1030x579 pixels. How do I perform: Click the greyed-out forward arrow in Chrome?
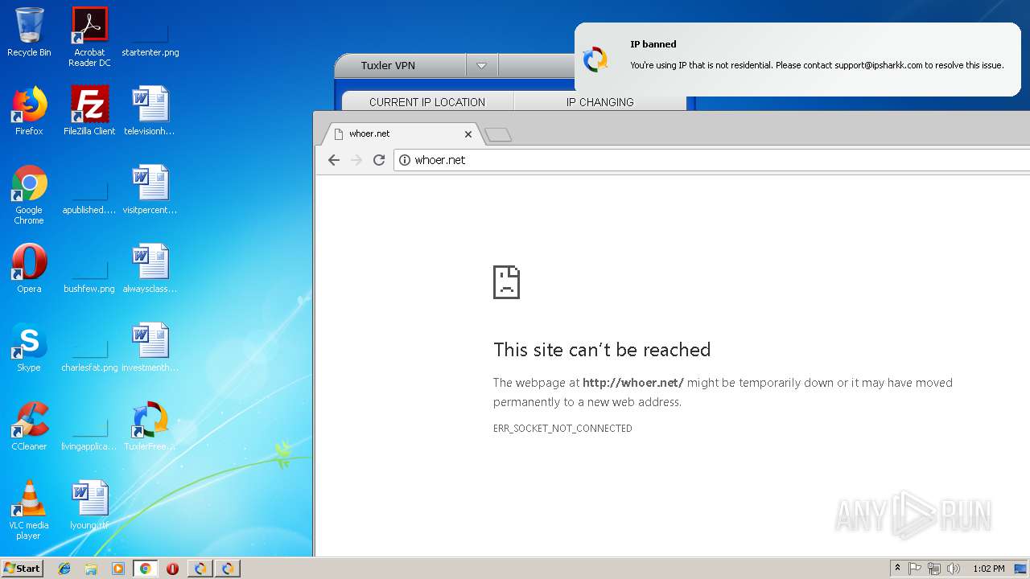pos(356,160)
